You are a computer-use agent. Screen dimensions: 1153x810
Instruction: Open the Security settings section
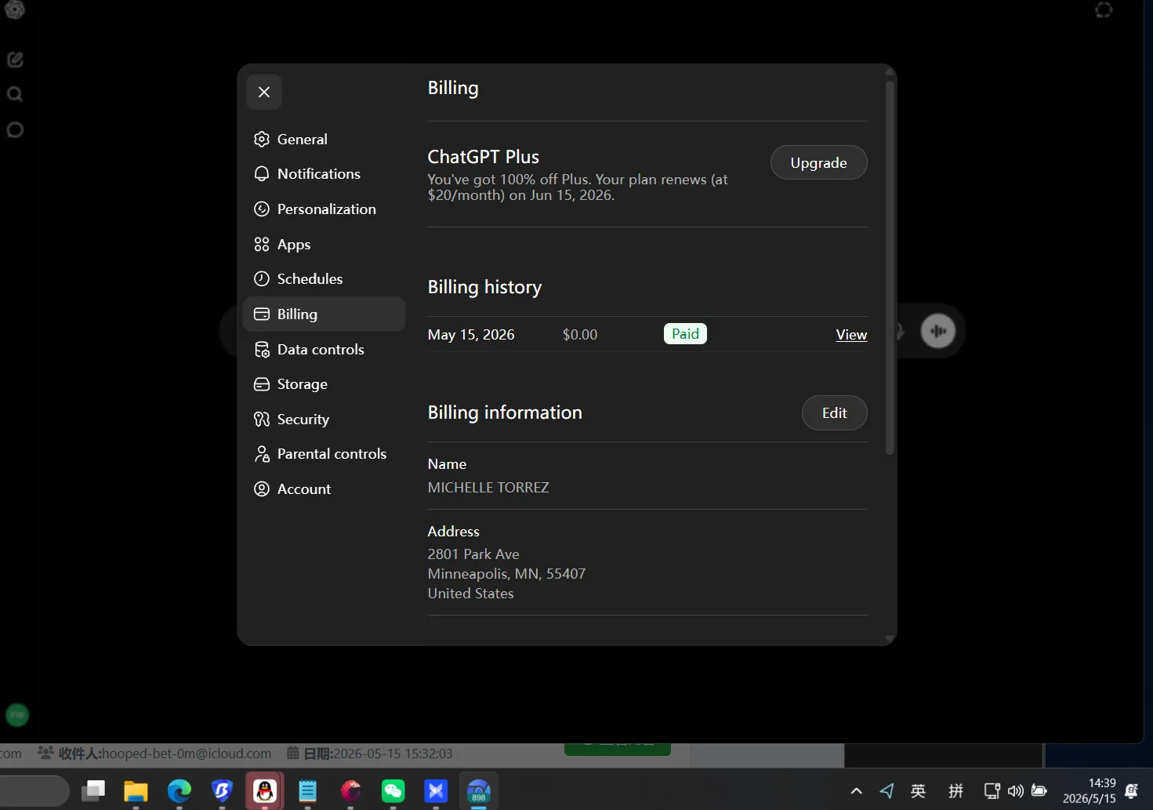(x=325, y=420)
